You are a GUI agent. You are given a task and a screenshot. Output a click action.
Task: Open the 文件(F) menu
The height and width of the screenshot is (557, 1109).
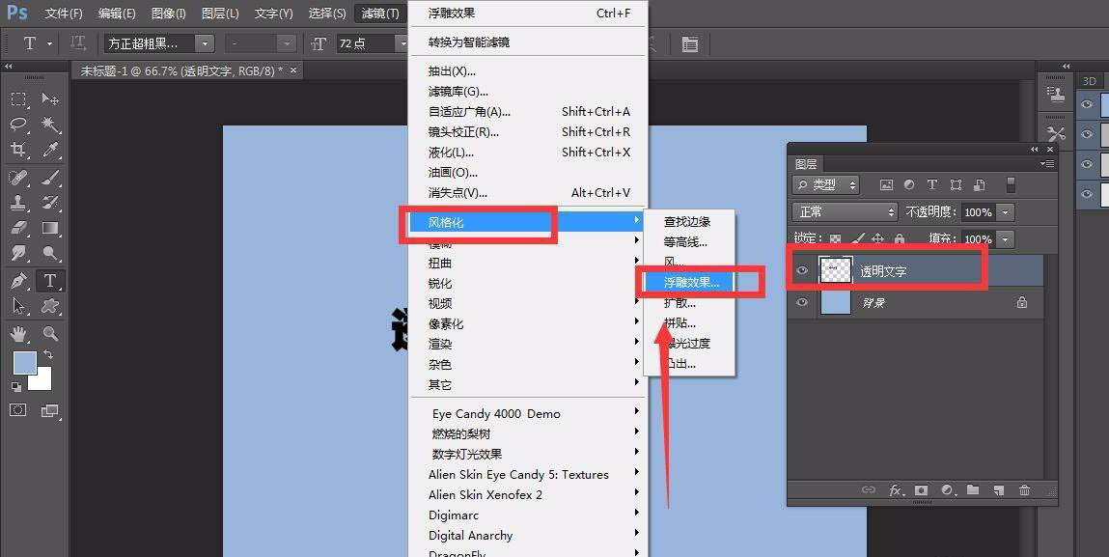click(x=64, y=14)
